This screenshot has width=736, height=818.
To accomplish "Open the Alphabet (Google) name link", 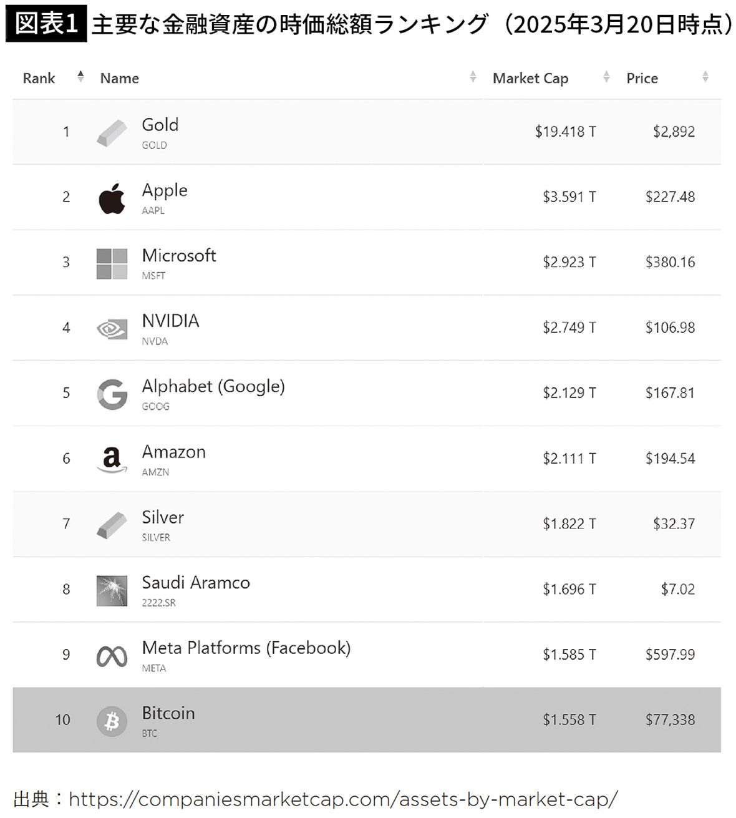I will coord(213,387).
